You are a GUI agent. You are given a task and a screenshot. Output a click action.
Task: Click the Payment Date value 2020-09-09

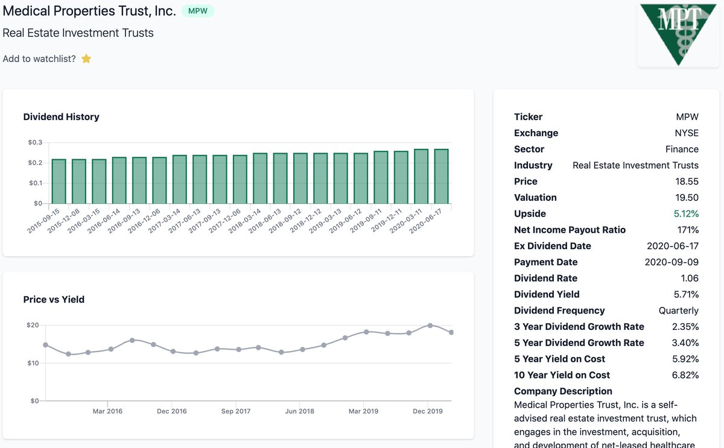coord(672,262)
